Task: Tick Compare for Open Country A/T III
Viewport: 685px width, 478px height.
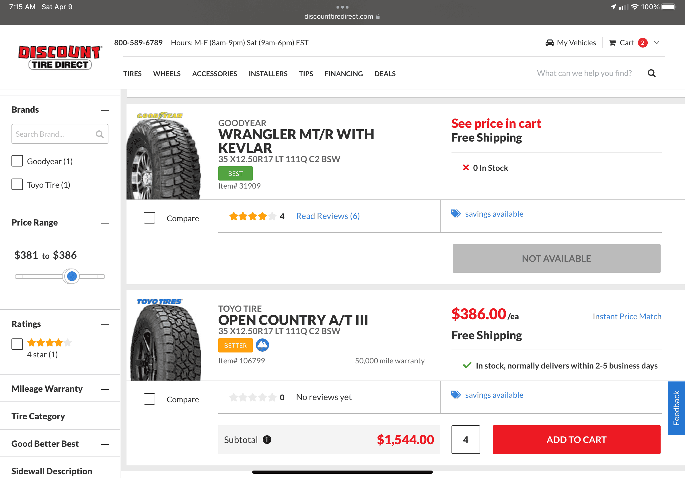Action: pyautogui.click(x=149, y=399)
